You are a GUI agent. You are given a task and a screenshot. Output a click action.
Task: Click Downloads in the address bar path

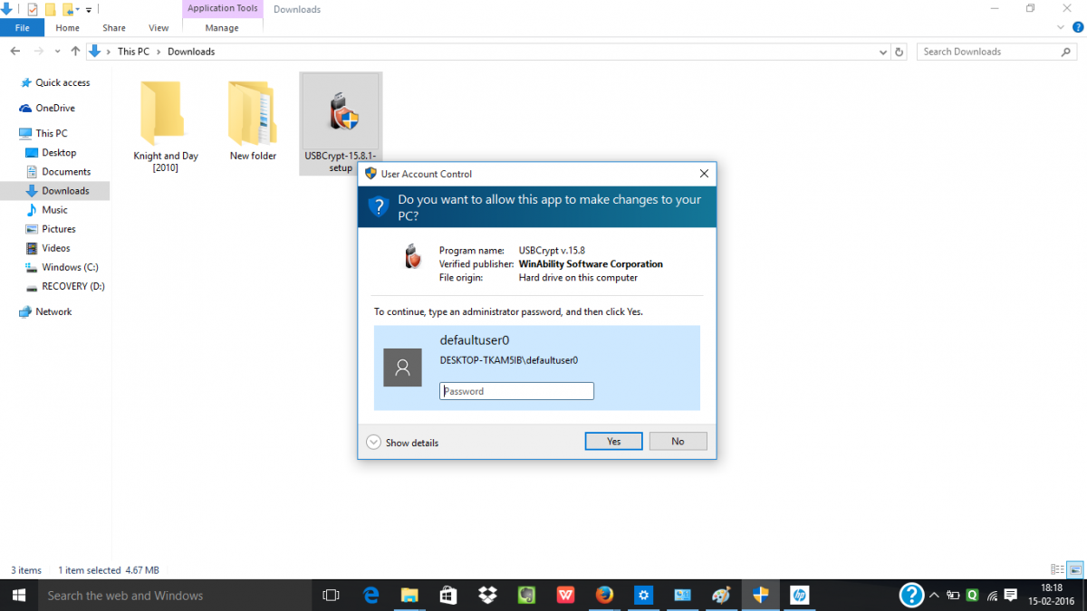tap(191, 52)
